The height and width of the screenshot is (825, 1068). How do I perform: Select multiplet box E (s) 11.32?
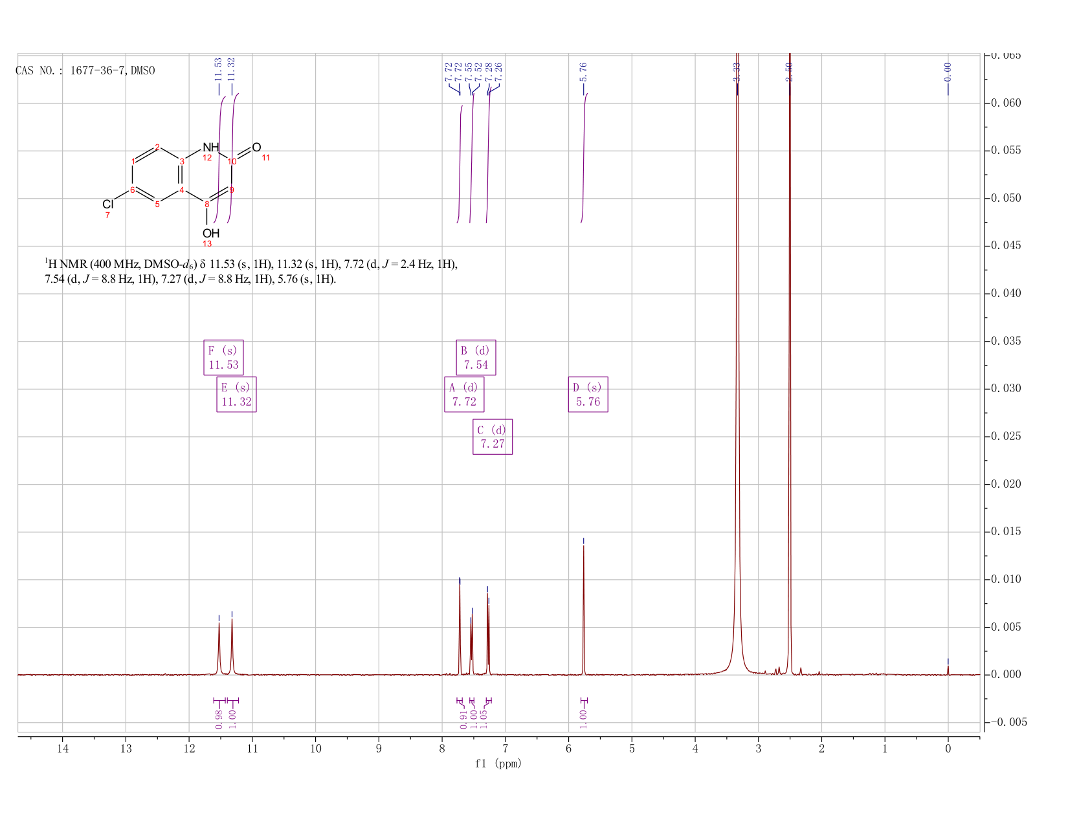coord(236,394)
